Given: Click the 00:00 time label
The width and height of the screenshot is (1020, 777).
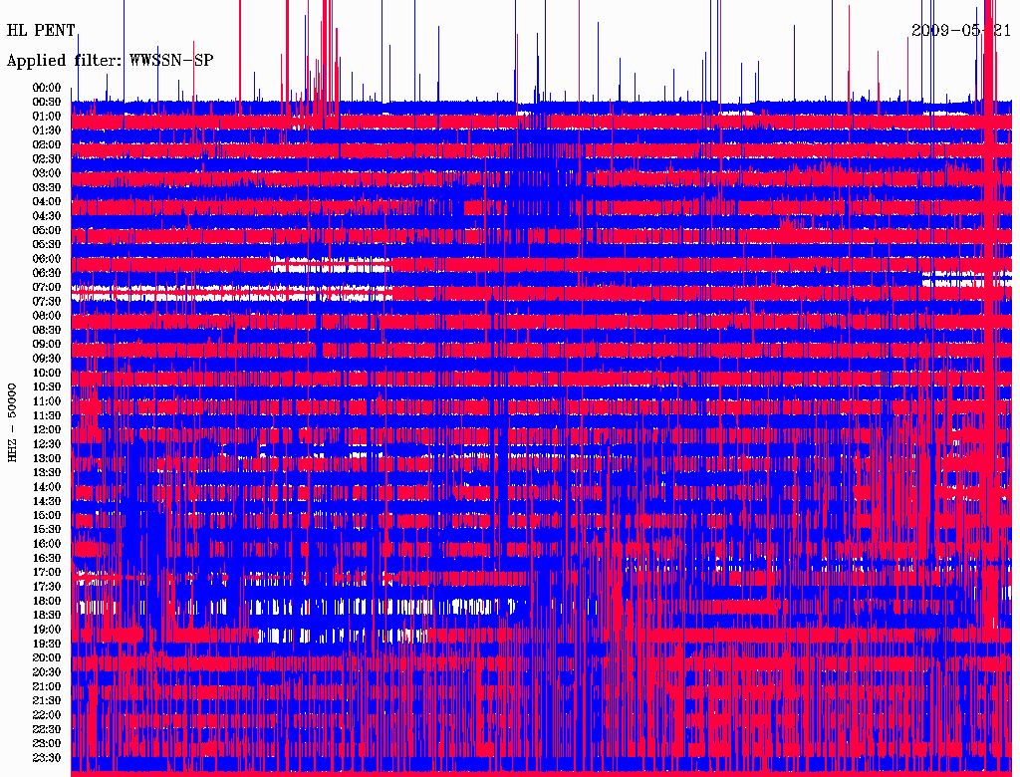Looking at the screenshot, I should [47, 88].
